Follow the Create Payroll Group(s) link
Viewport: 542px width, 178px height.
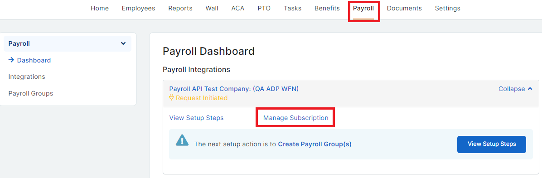[x=315, y=144]
